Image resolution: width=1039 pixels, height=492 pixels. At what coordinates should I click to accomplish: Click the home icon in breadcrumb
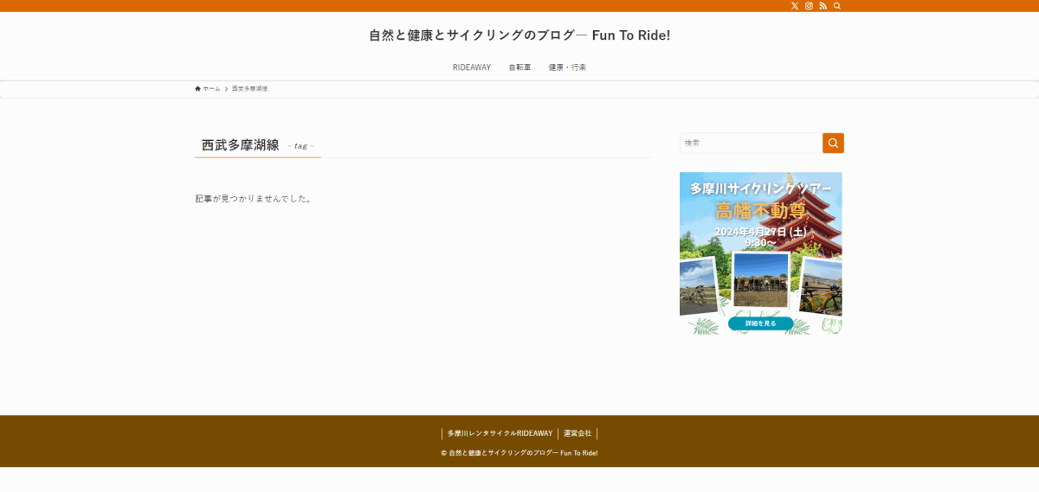[x=198, y=89]
